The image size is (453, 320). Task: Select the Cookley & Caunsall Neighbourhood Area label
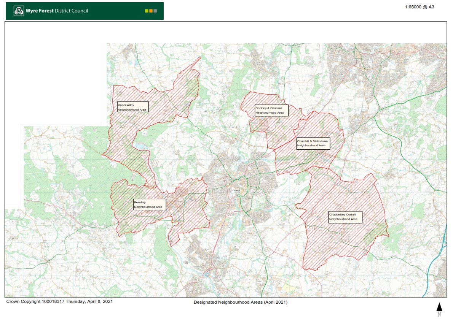tap(271, 111)
